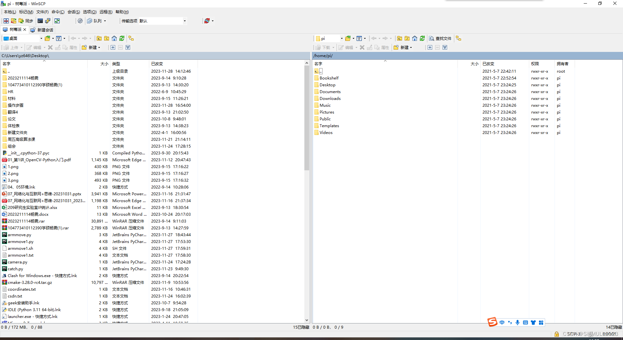
Task: Open the 会话(S) menu
Action: [74, 12]
